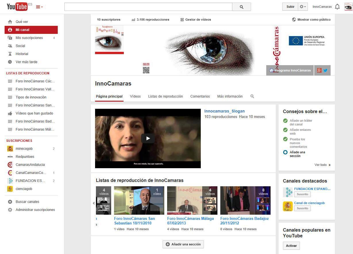This screenshot has height=254, width=353.
Task: Click the InnoCamaras username in header
Action: coord(322,7)
